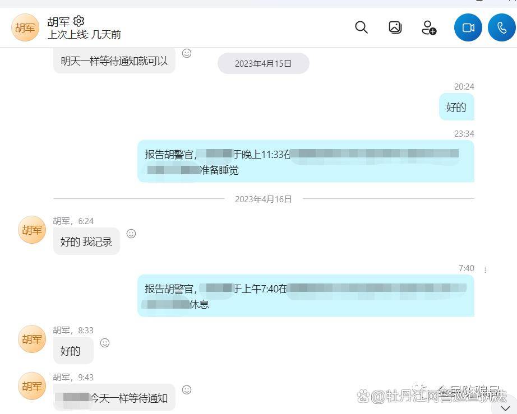This screenshot has height=414, width=517.
Task: Open the chat gallery icon
Action: tap(395, 27)
